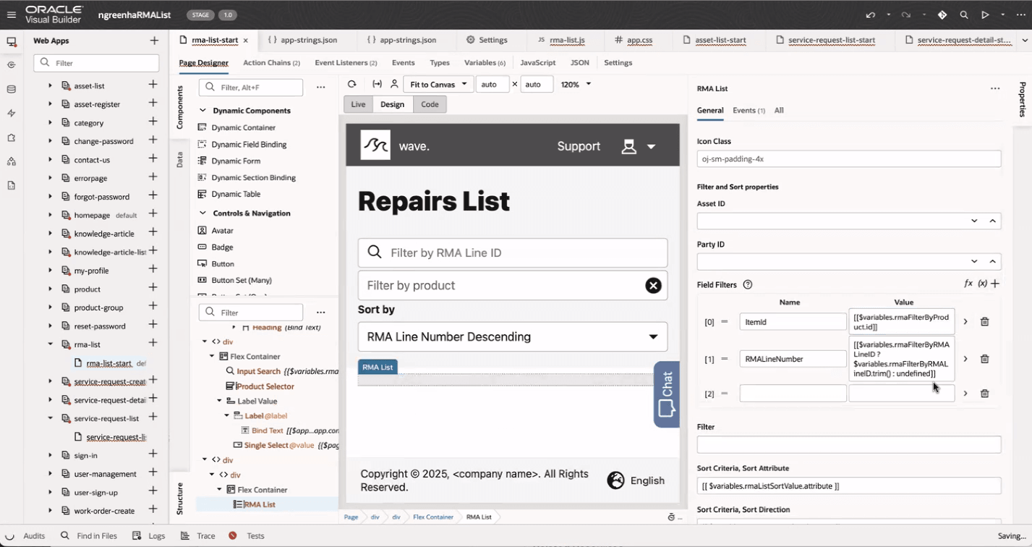The height and width of the screenshot is (547, 1032).
Task: Select the Undo icon in the header
Action: [x=871, y=14]
